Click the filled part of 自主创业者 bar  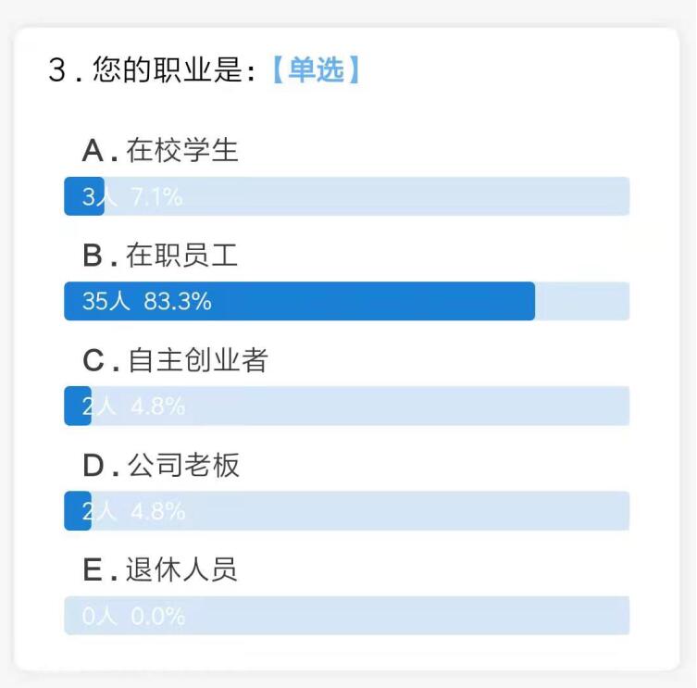click(78, 406)
